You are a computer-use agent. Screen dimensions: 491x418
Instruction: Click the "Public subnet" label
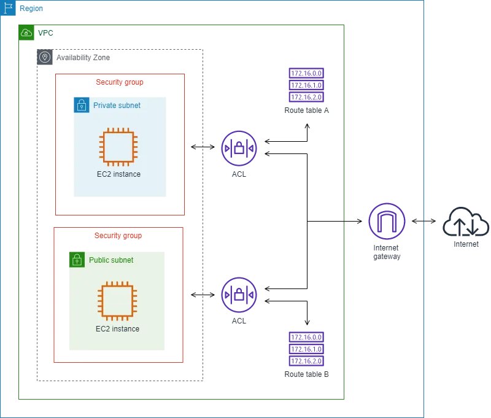(111, 260)
